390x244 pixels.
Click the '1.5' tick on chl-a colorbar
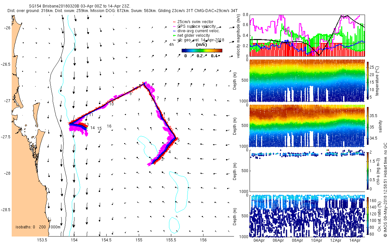pos(372,161)
